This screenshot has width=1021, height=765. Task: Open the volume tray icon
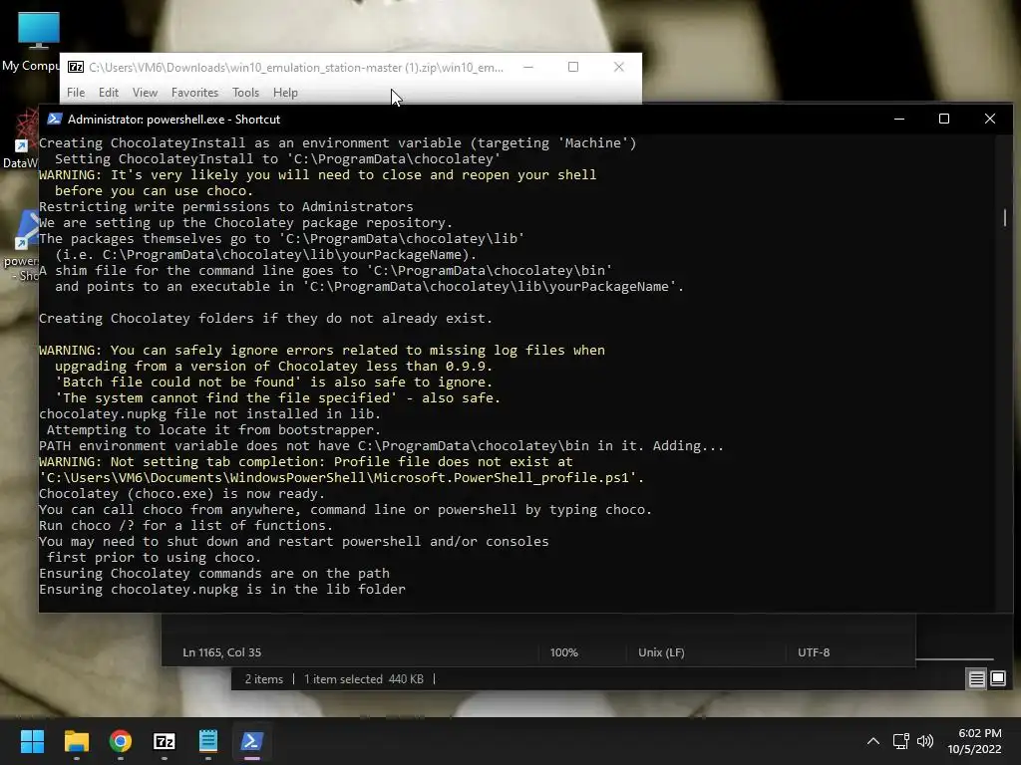click(924, 741)
